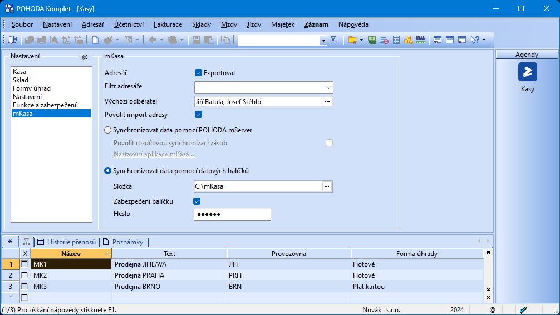Click the filter funnel icon in toolbar
Image resolution: width=560 pixels, height=315 pixels.
coord(335,40)
